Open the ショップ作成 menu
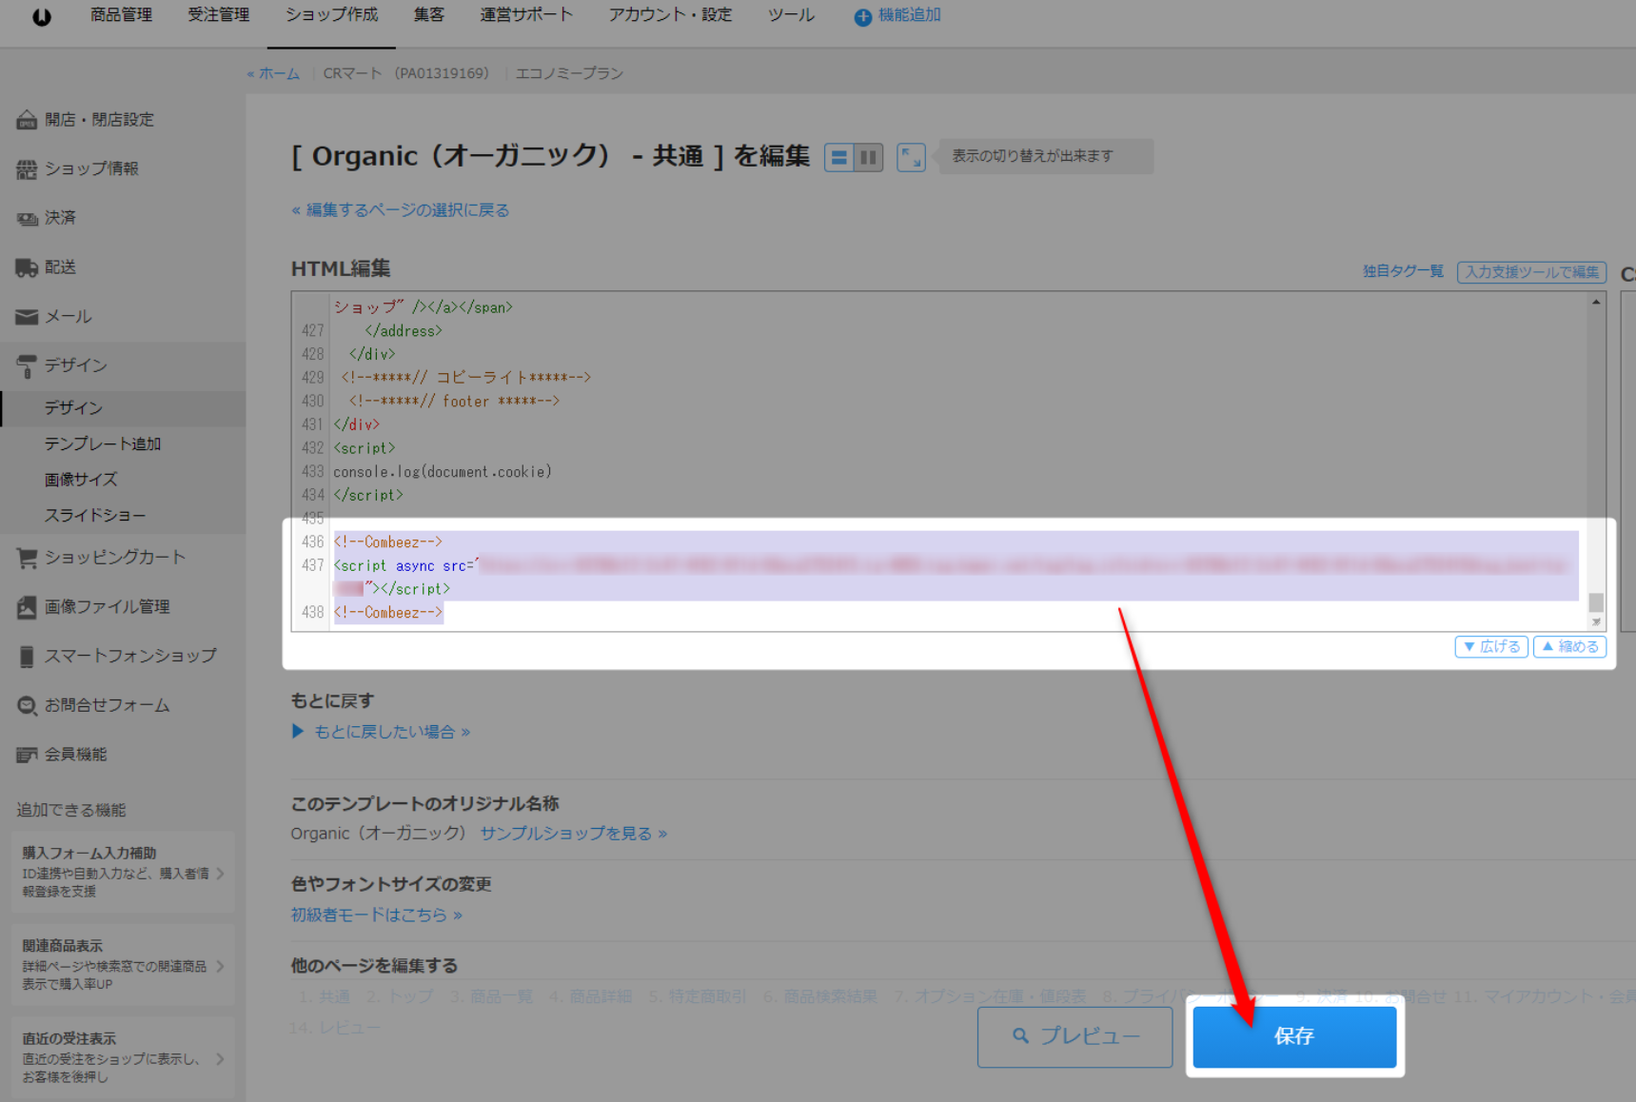 (331, 15)
